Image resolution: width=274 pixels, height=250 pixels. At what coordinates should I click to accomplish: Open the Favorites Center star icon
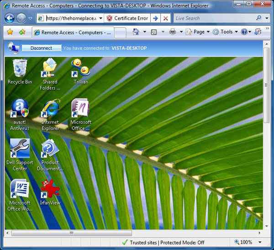(x=10, y=32)
